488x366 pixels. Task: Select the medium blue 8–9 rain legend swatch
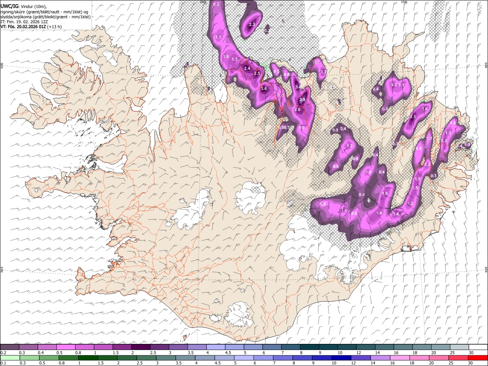click(303, 358)
